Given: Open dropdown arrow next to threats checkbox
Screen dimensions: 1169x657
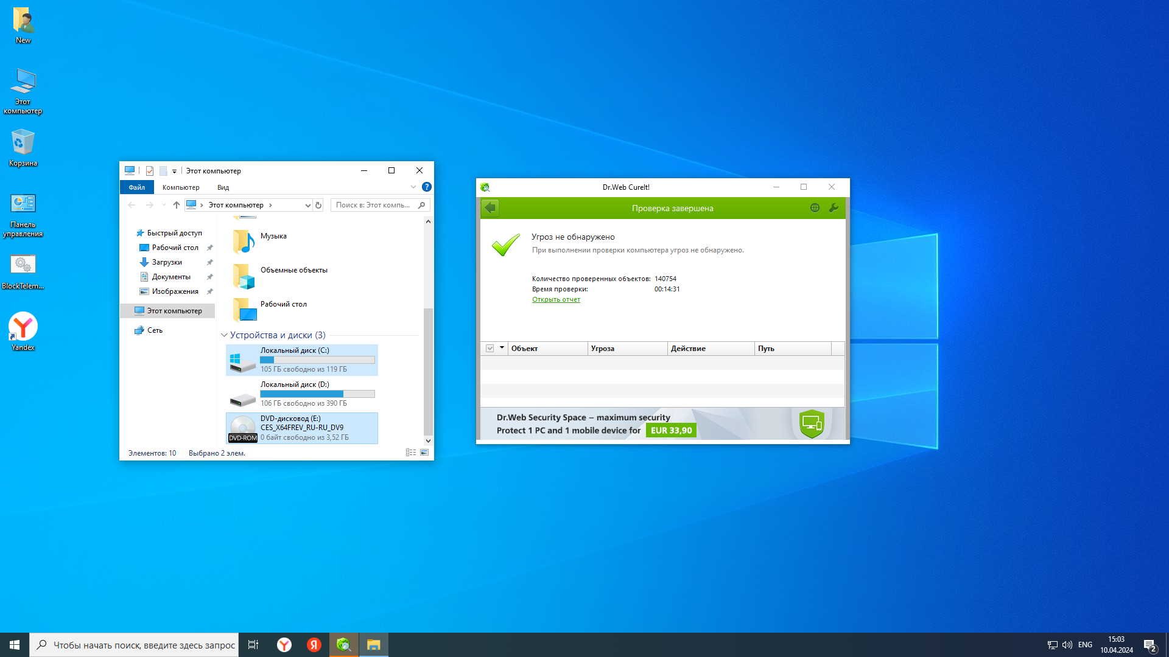Looking at the screenshot, I should [x=502, y=348].
